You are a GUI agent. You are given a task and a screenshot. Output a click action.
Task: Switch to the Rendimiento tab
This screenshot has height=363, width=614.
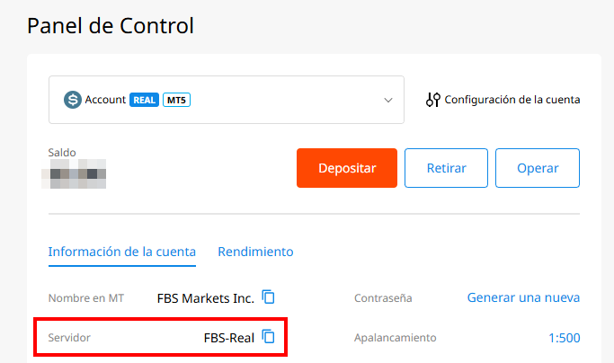255,252
